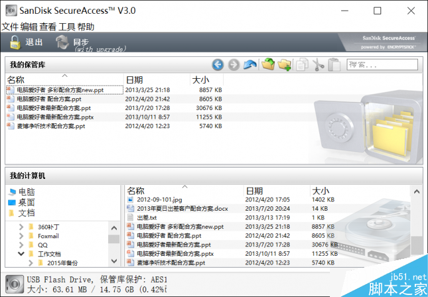Click the pptx icon of 电脑爱好者最新配合方案.pptx in vault
The image size is (428, 297).
11,117
